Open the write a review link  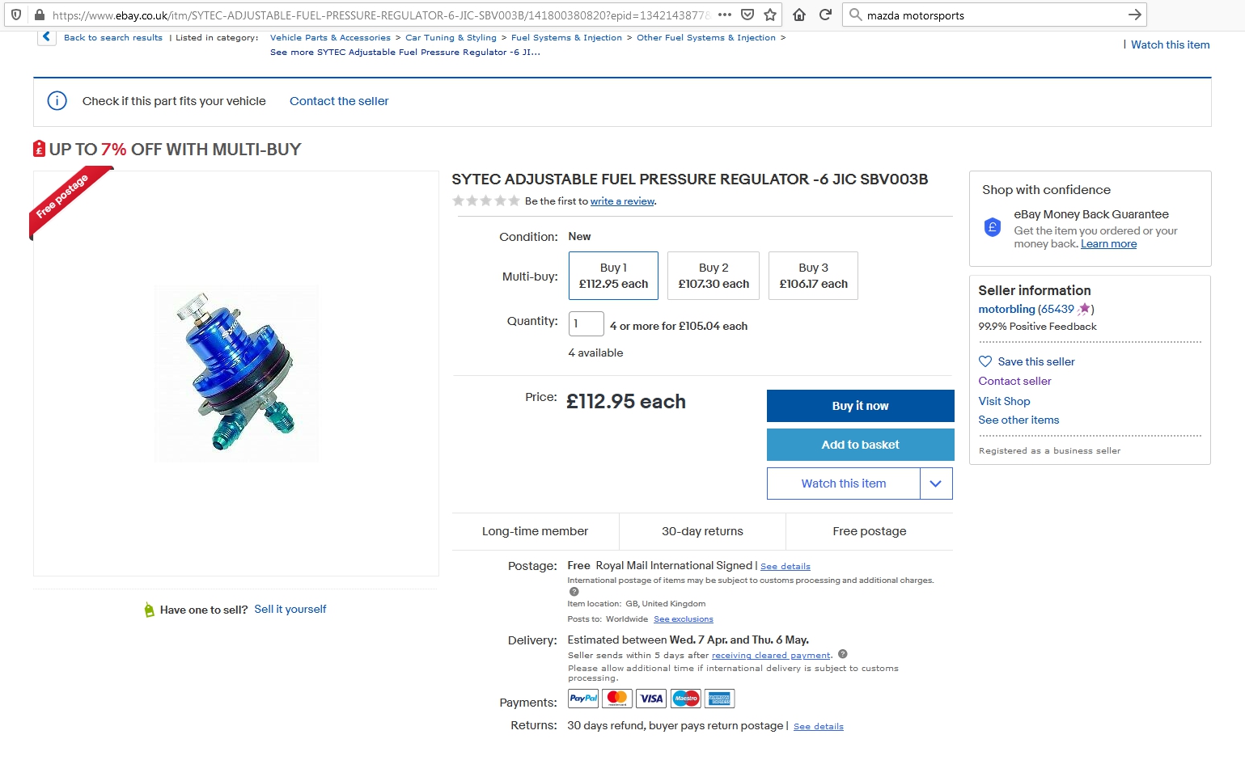pos(622,201)
